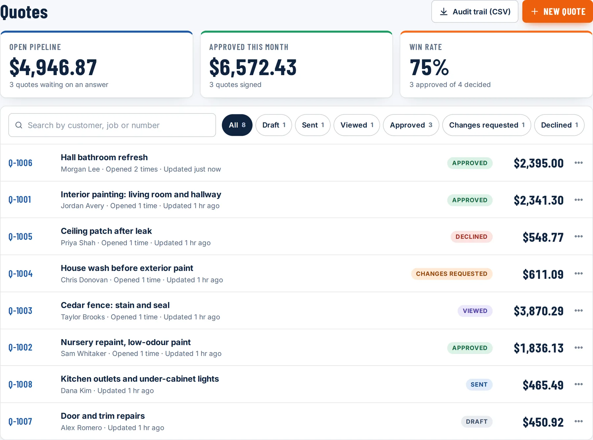The image size is (593, 440).
Task: Filter quotes by Approved status
Action: tap(411, 125)
